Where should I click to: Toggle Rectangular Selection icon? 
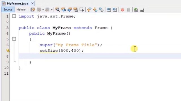pyautogui.click(x=82, y=10)
